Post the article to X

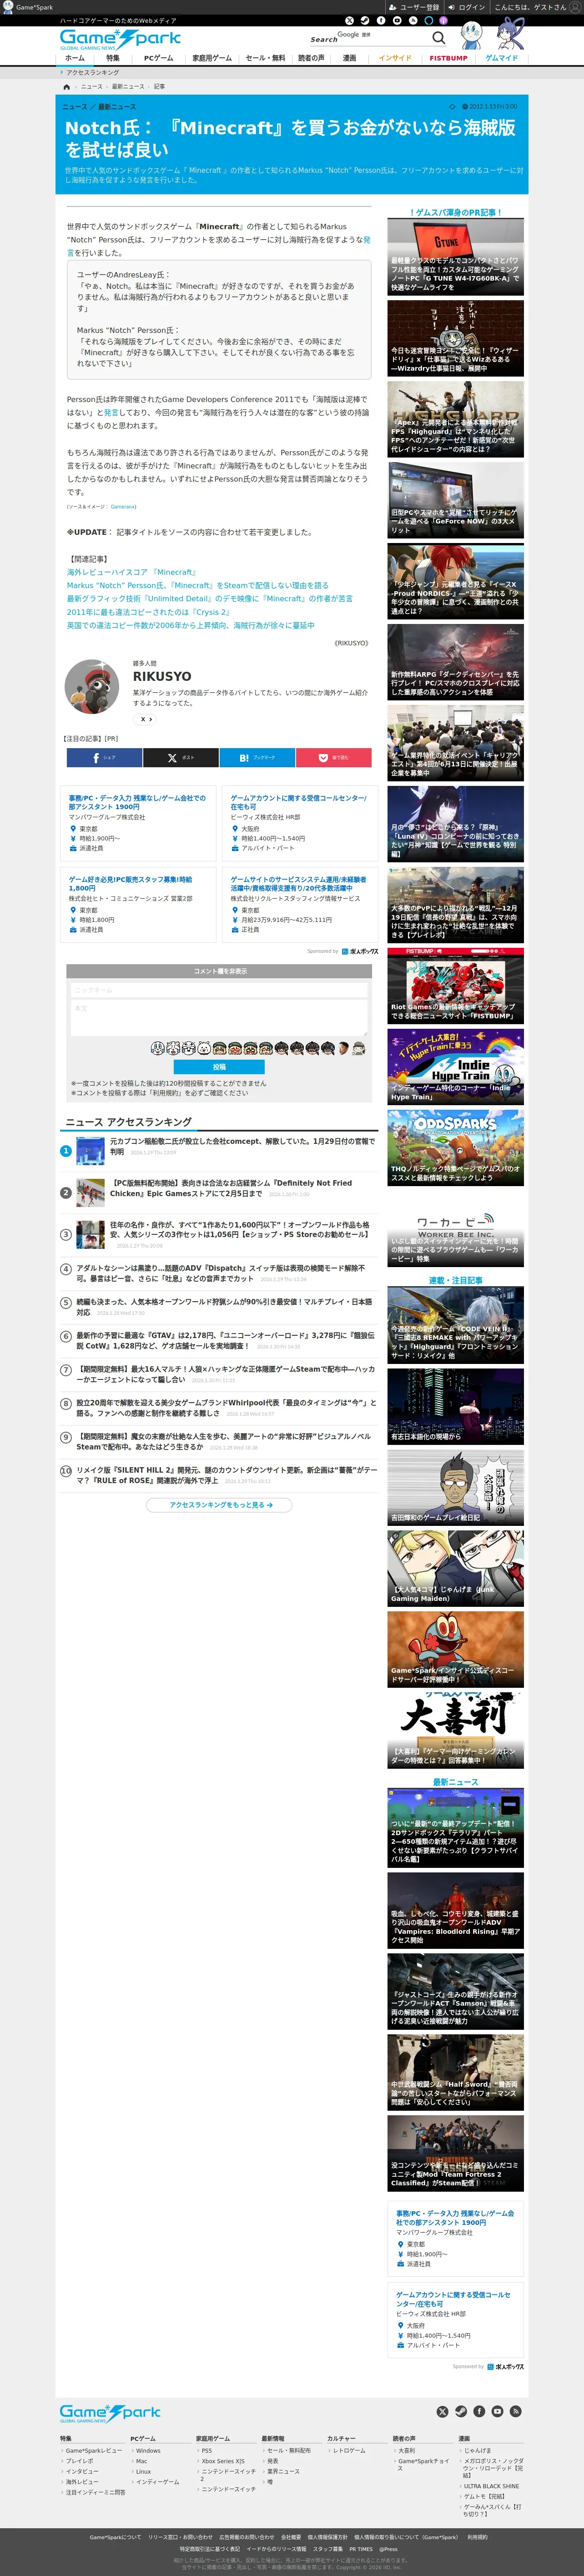pyautogui.click(x=180, y=758)
